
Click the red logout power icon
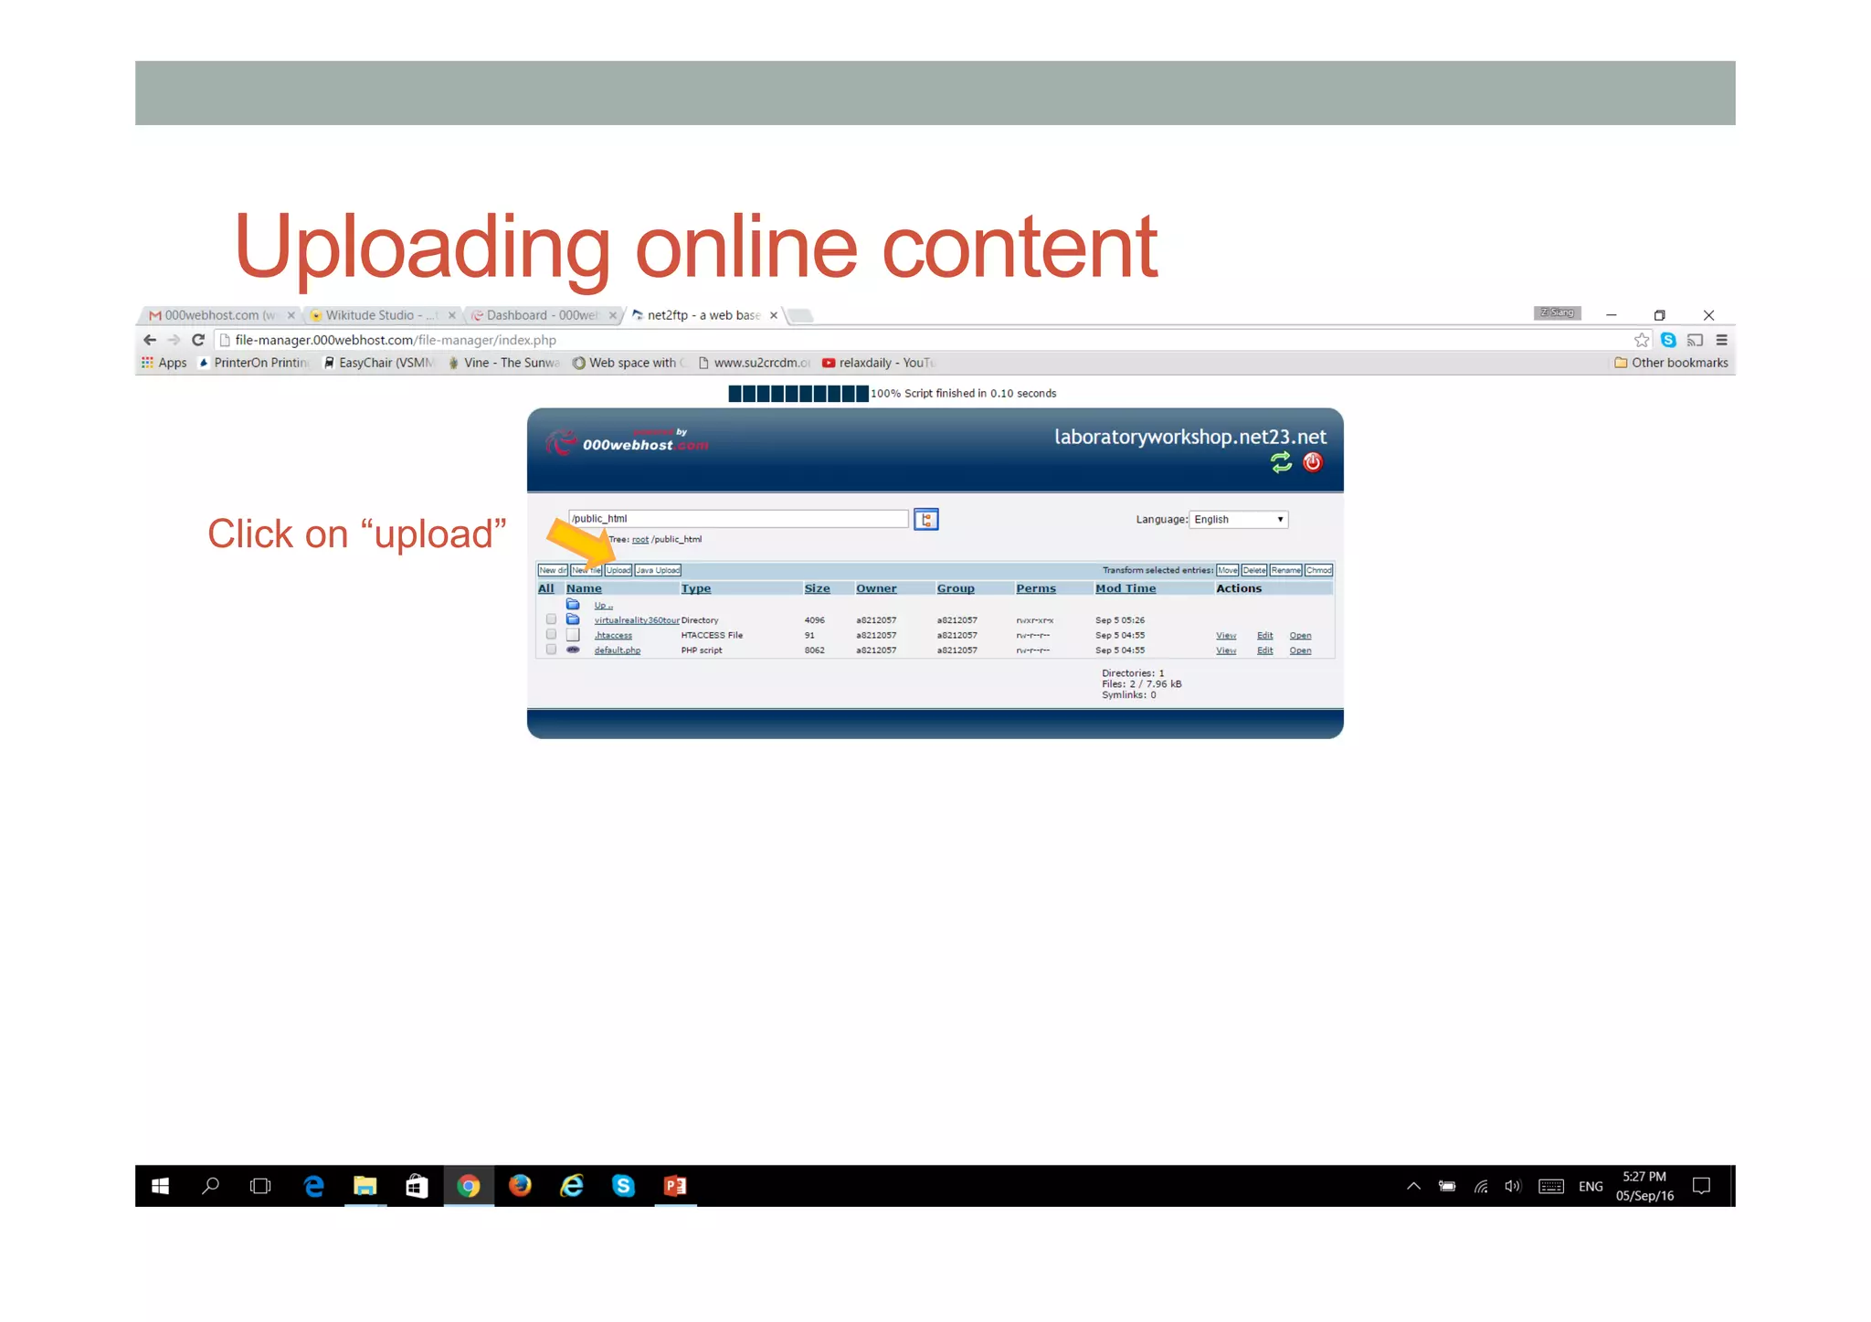(1313, 462)
